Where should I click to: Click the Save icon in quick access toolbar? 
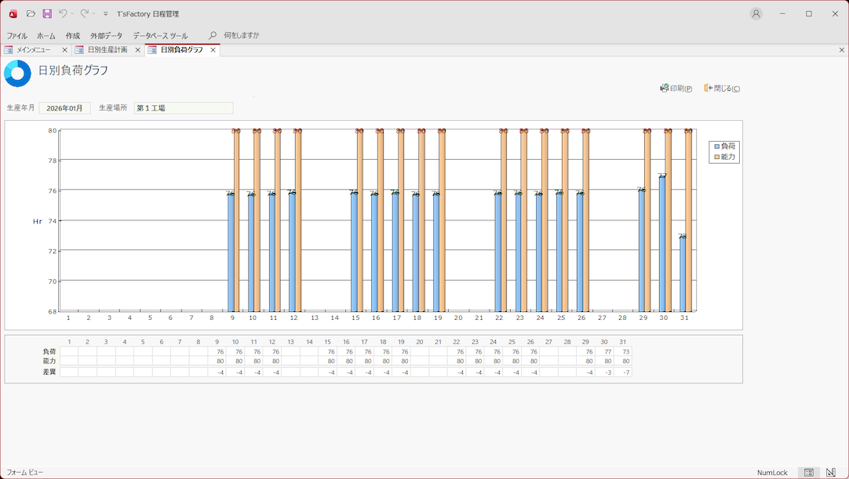click(47, 14)
